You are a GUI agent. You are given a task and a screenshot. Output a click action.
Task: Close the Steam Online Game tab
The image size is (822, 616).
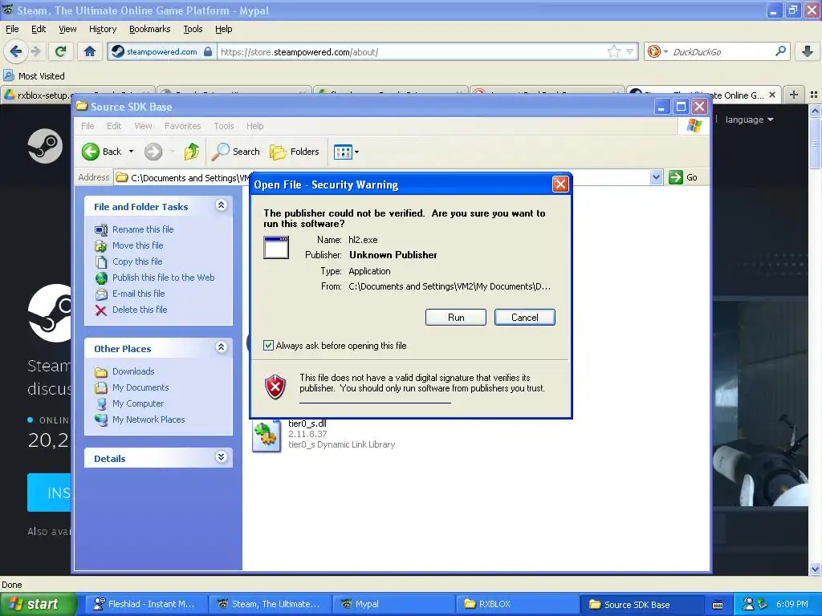click(771, 95)
